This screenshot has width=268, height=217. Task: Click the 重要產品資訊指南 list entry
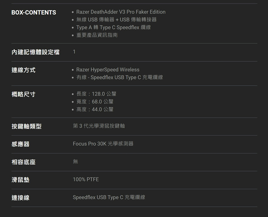click(x=97, y=35)
